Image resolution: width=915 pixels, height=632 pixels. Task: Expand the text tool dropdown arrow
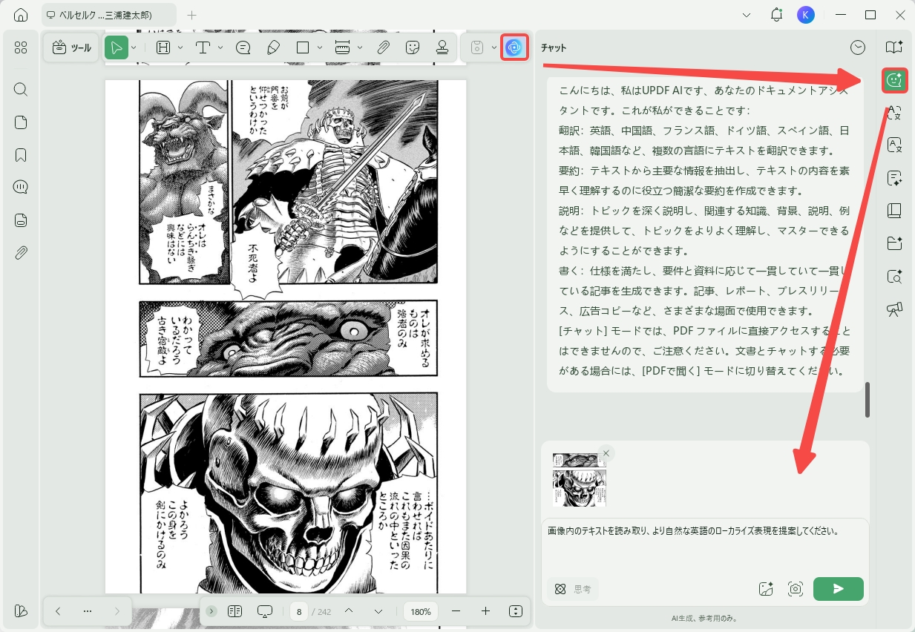pos(220,47)
